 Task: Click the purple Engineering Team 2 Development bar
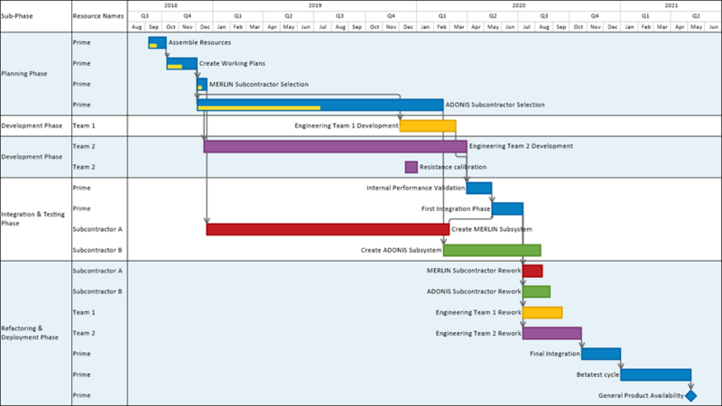[x=335, y=146]
